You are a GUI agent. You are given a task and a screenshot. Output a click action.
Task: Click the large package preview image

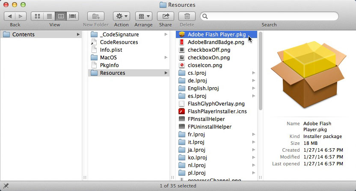309,75
